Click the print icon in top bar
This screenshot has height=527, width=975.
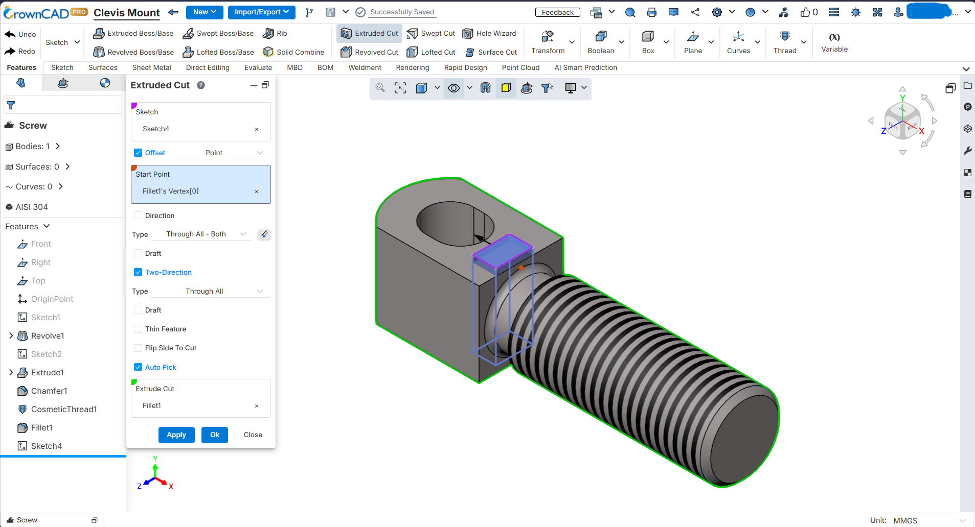click(651, 12)
